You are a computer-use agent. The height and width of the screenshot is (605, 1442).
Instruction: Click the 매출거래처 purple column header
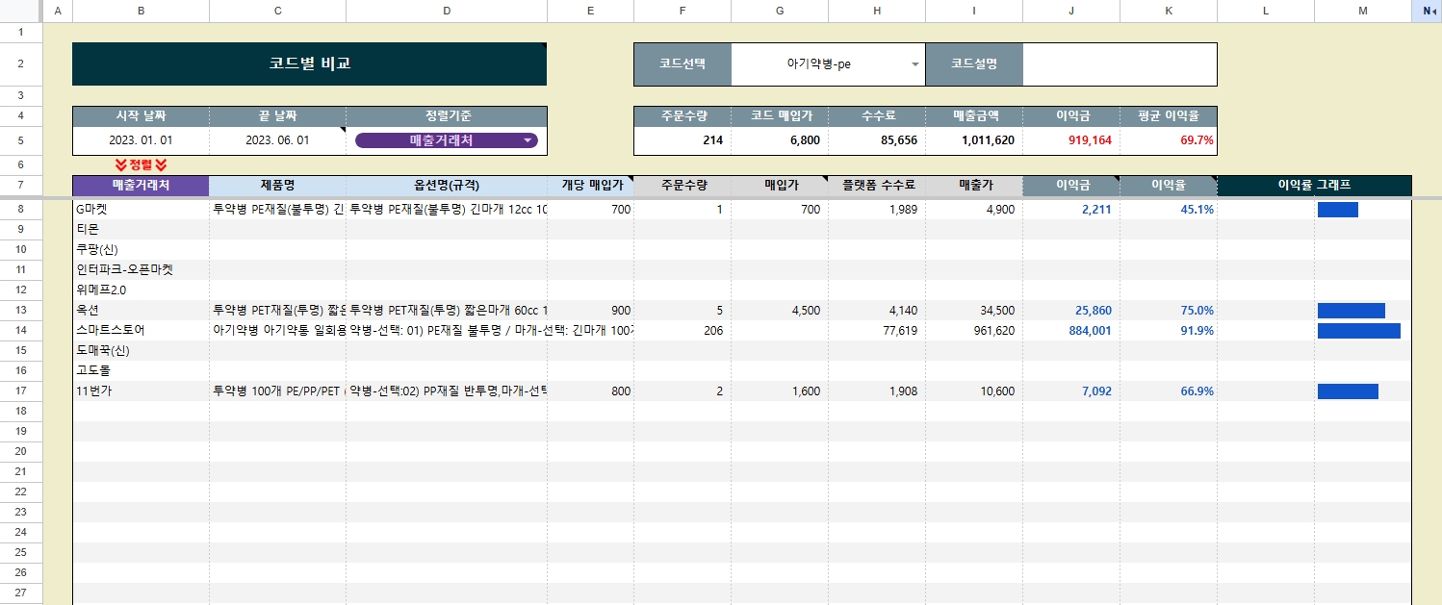pyautogui.click(x=141, y=186)
